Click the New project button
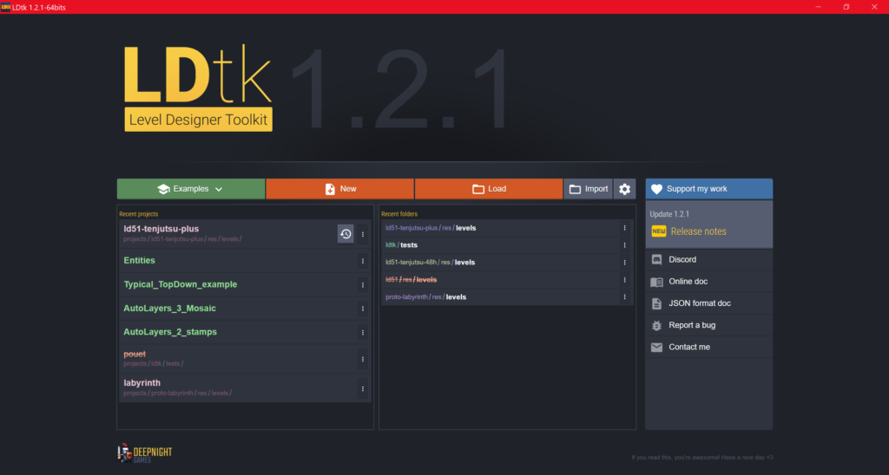 pos(340,189)
